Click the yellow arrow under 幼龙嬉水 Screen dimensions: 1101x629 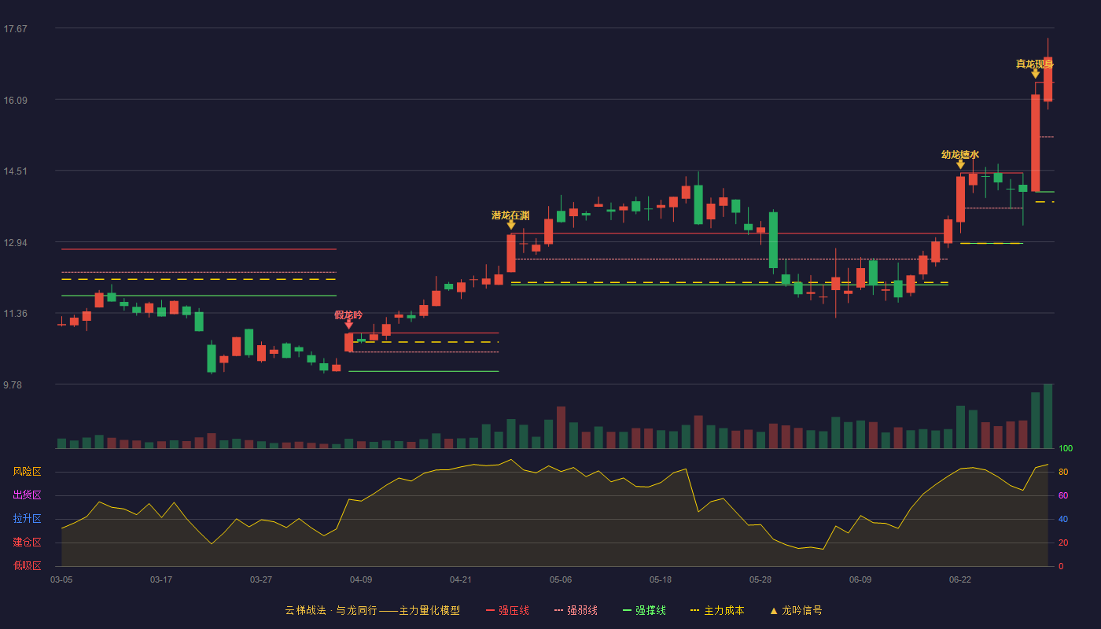pos(960,164)
